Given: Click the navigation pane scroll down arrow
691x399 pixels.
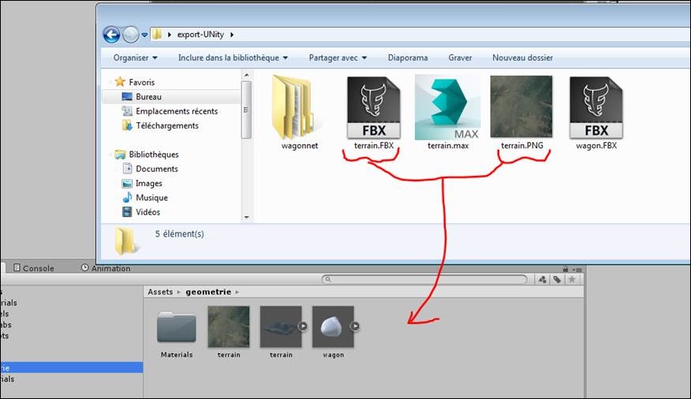Looking at the screenshot, I should (x=246, y=217).
